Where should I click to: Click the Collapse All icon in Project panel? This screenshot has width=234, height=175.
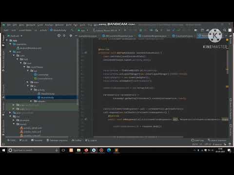[64, 35]
